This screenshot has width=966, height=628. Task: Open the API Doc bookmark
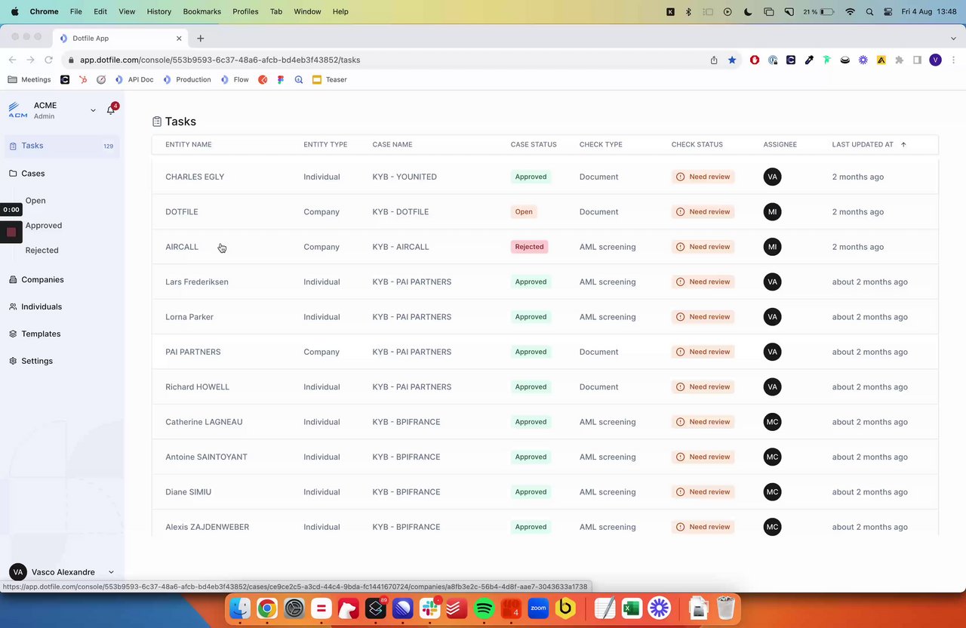pyautogui.click(x=134, y=79)
